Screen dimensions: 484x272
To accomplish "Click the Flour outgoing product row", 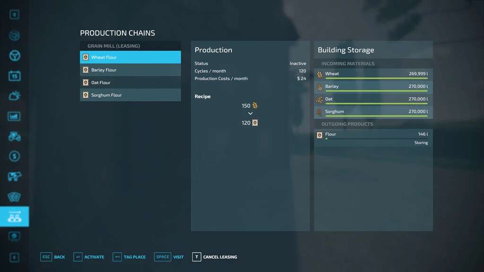I will 373,135.
